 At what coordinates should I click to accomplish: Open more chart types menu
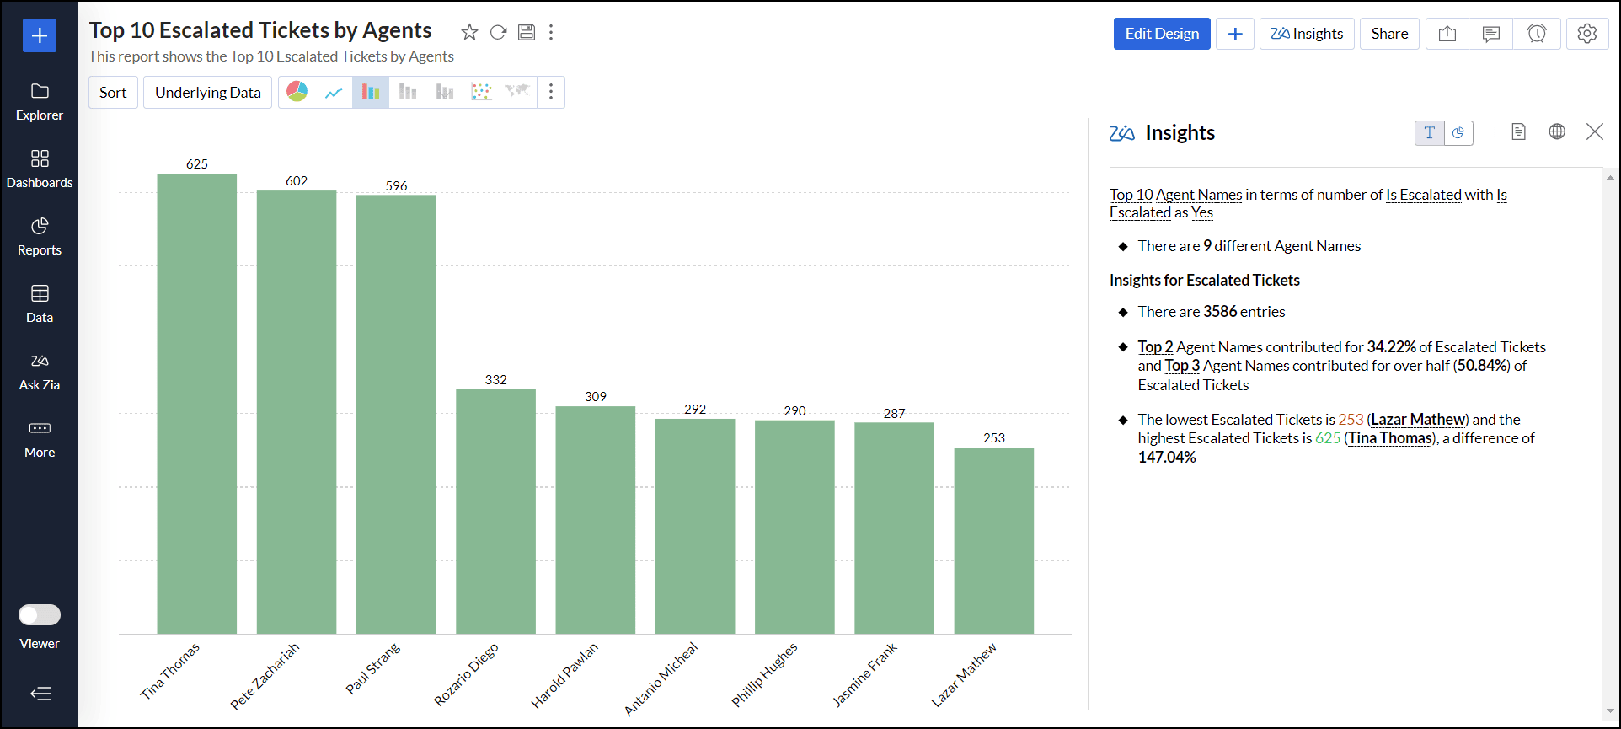click(x=551, y=92)
